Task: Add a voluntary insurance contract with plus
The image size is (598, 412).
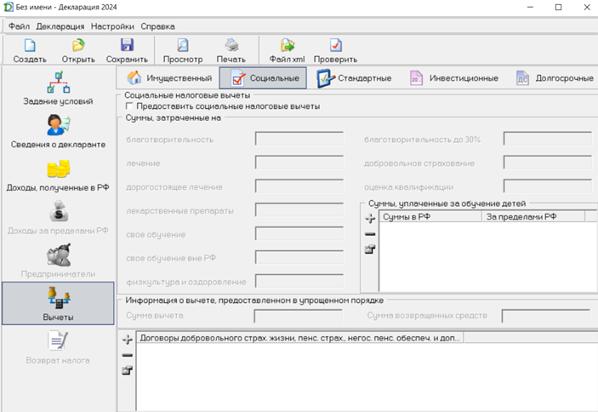Action: tap(128, 340)
